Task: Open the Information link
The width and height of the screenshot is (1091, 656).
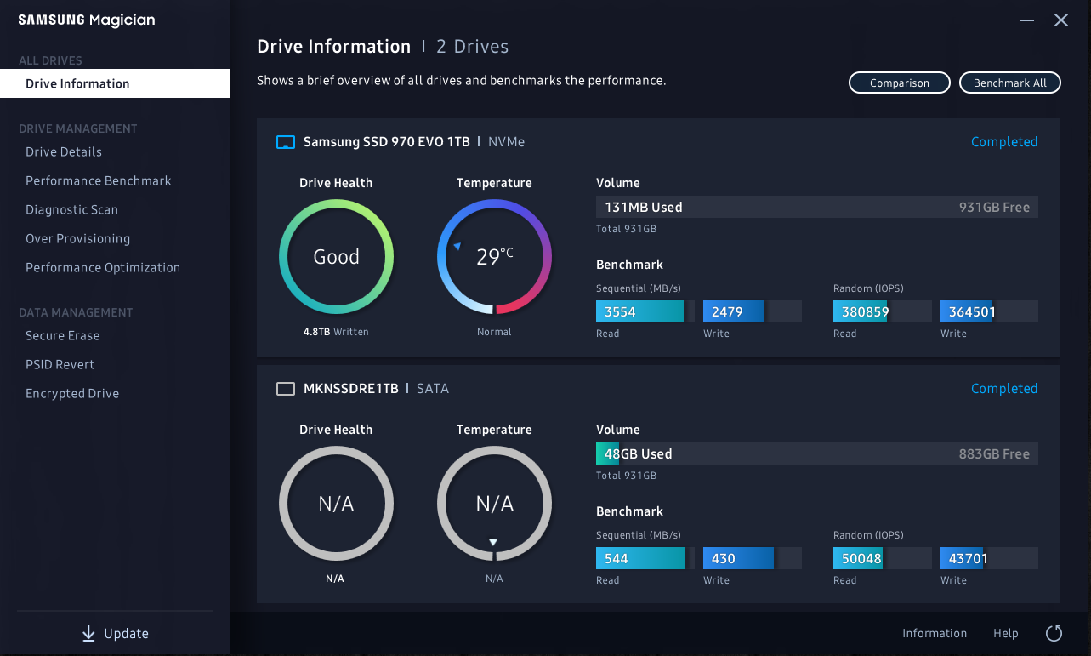Action: click(935, 633)
